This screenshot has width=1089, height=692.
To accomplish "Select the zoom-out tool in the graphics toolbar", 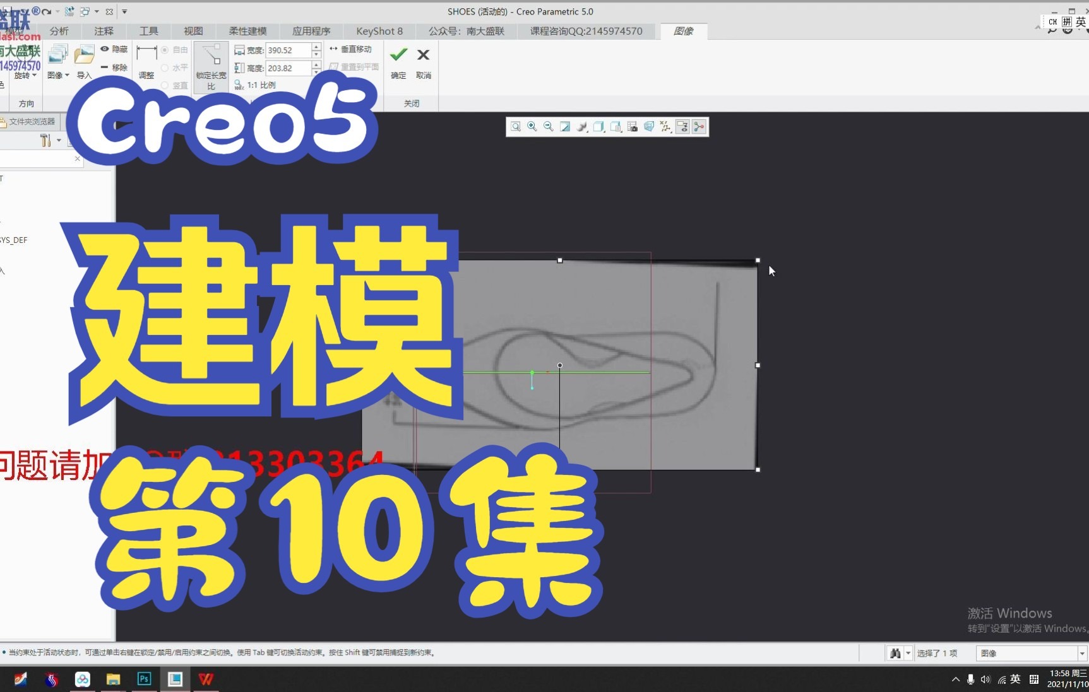I will tap(548, 126).
